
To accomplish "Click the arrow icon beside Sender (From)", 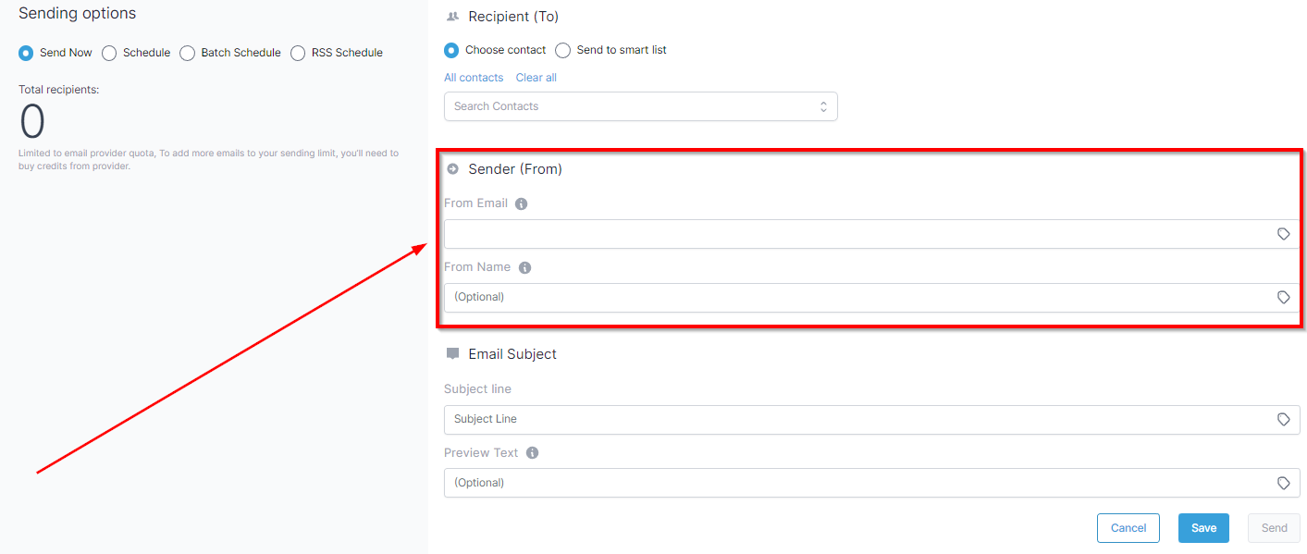I will pos(452,169).
